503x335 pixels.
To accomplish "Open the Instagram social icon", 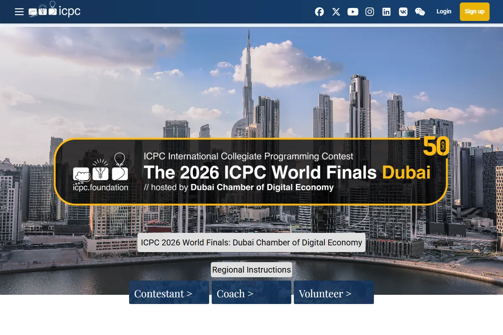I will [x=370, y=12].
